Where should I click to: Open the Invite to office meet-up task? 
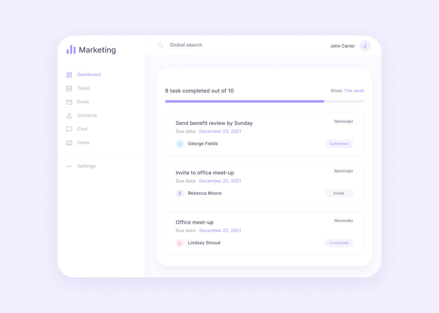205,173
